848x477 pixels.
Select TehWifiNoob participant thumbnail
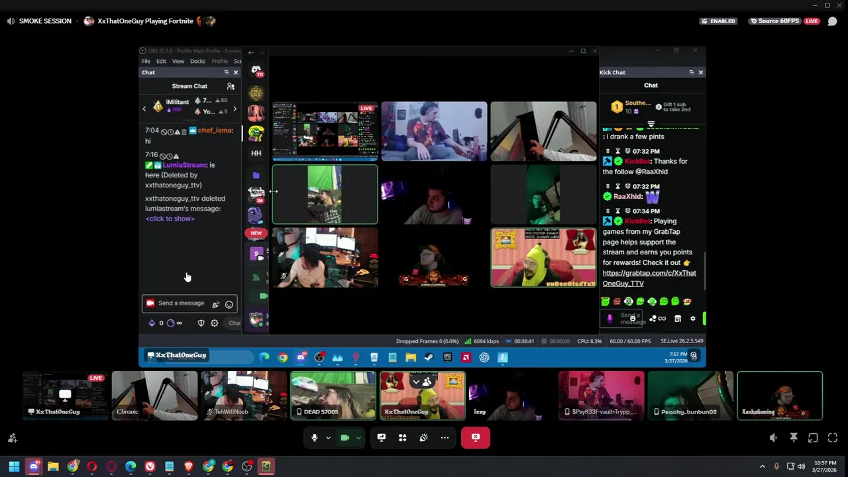(x=244, y=396)
